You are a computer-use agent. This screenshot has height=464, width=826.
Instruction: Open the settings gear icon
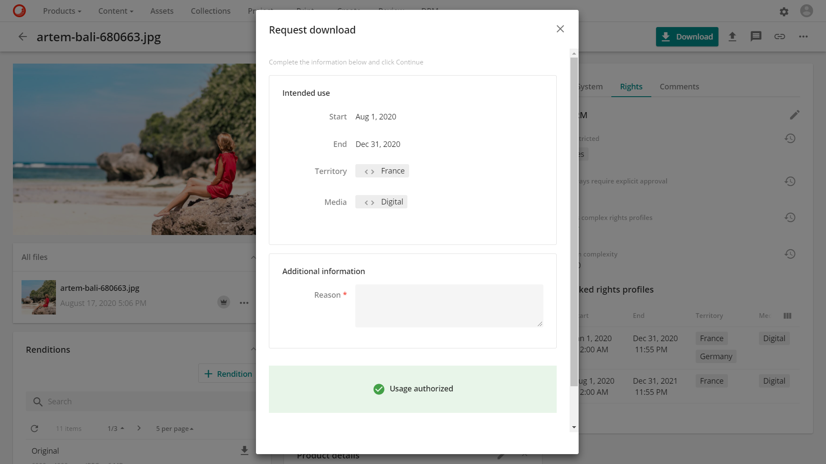coord(784,12)
